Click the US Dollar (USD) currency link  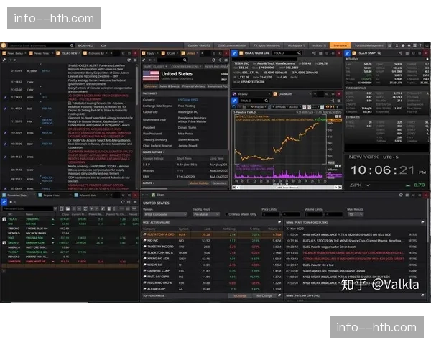(188, 100)
